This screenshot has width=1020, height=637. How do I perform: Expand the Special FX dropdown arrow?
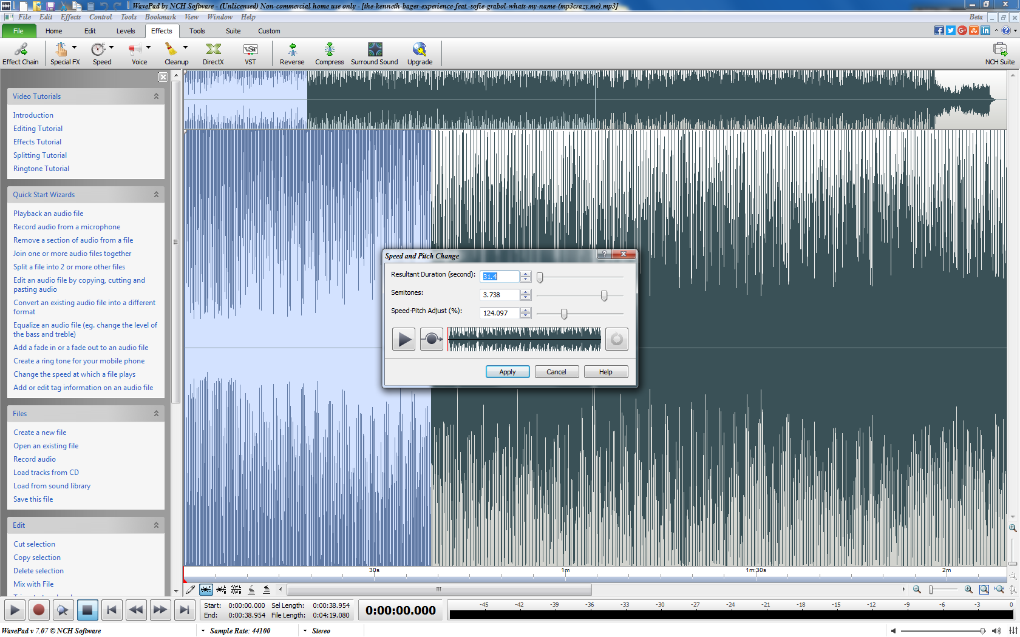coord(75,47)
